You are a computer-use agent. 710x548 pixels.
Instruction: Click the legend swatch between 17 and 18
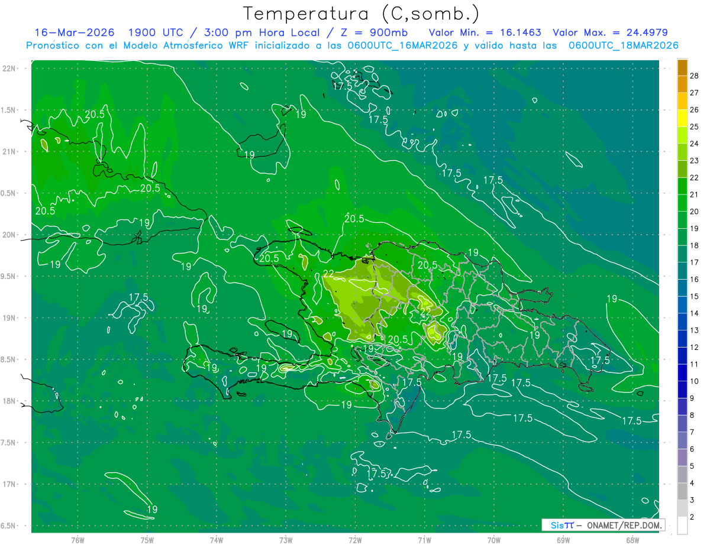pyautogui.click(x=682, y=254)
